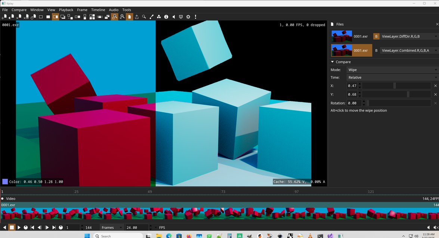The height and width of the screenshot is (238, 439).
Task: Jump to the start frame
Action: (33, 228)
